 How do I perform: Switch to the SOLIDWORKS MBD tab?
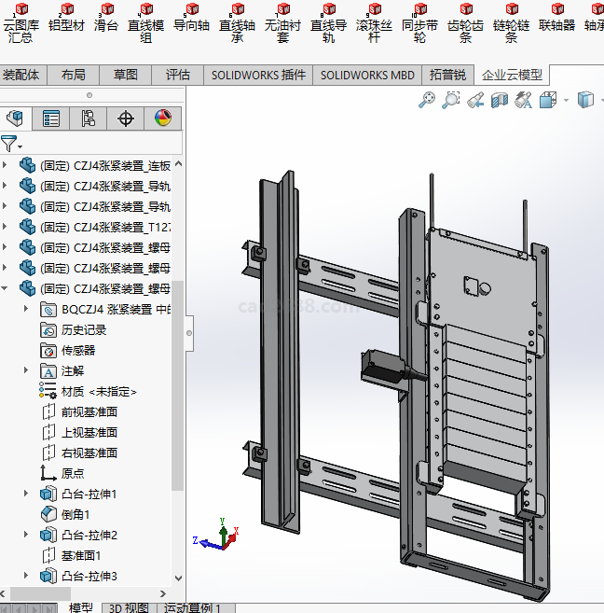click(x=367, y=75)
